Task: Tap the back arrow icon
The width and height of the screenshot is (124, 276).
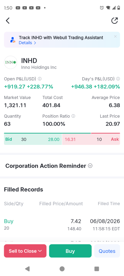Action: (x=8, y=21)
